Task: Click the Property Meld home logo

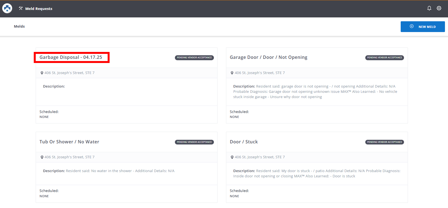Action: (x=7, y=9)
